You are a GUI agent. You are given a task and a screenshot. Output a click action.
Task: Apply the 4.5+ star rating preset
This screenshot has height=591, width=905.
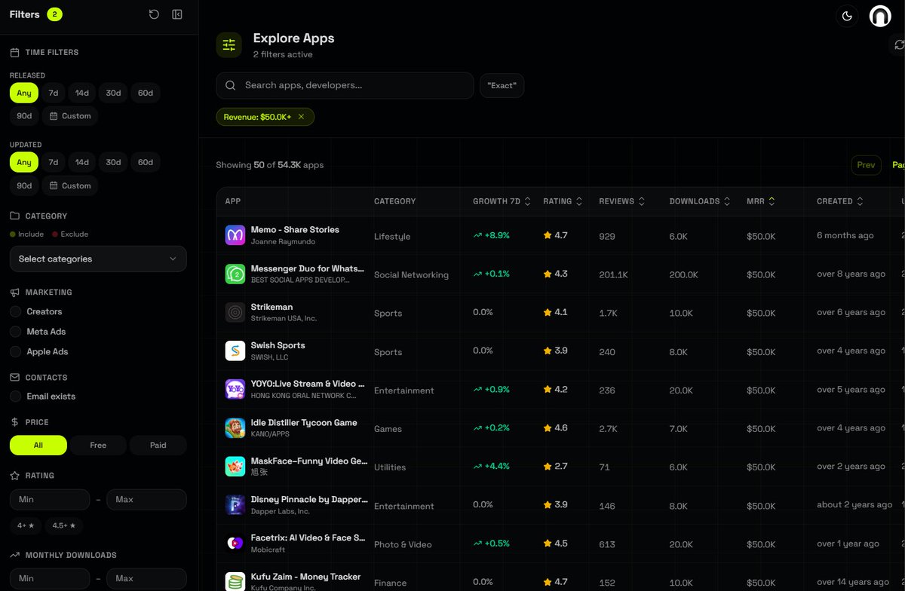coord(64,525)
